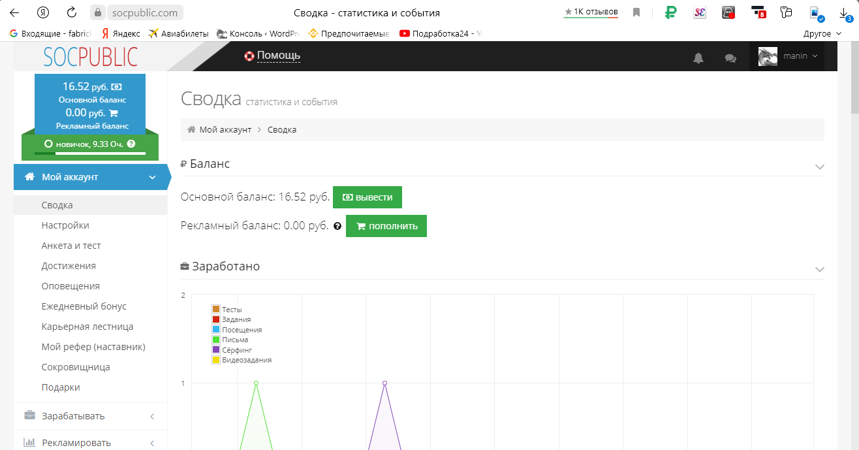Click the Мой аккаунт breadcrumb link
859x450 pixels.
click(x=225, y=129)
